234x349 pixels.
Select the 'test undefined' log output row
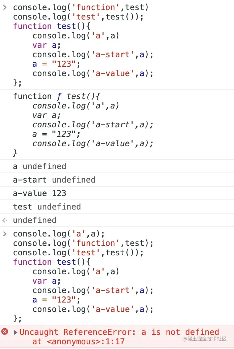pos(117,207)
